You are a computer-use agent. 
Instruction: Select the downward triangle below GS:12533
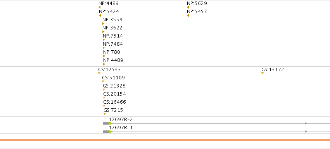pos(99,74)
